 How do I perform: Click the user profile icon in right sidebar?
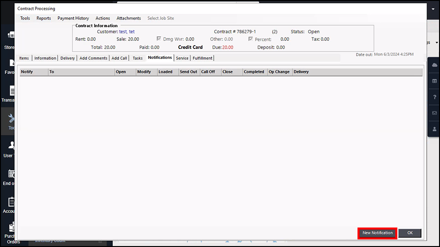click(x=434, y=129)
